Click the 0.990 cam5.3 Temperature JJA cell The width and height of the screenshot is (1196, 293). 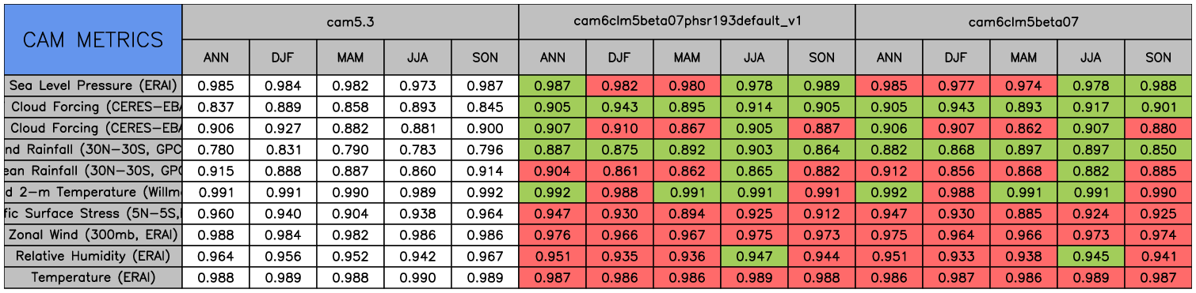(x=418, y=277)
